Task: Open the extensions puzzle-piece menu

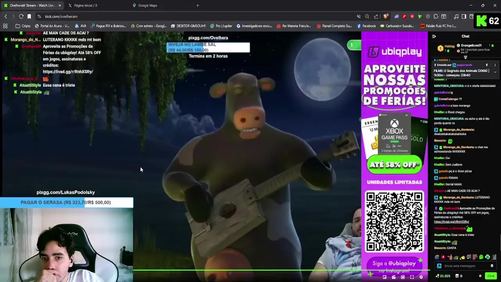Action: pyautogui.click(x=436, y=16)
